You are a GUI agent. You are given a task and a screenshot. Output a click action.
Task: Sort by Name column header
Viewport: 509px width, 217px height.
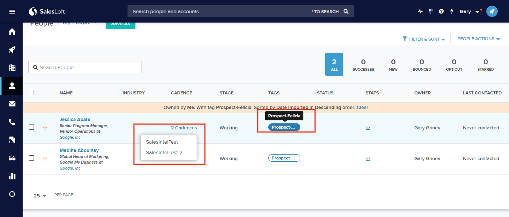66,93
